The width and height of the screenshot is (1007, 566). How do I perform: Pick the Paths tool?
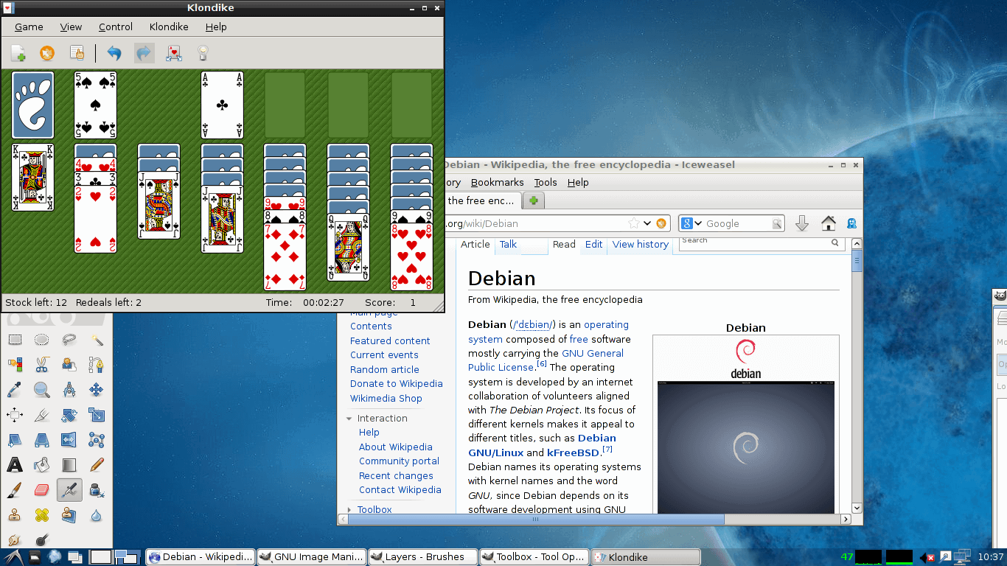point(97,364)
